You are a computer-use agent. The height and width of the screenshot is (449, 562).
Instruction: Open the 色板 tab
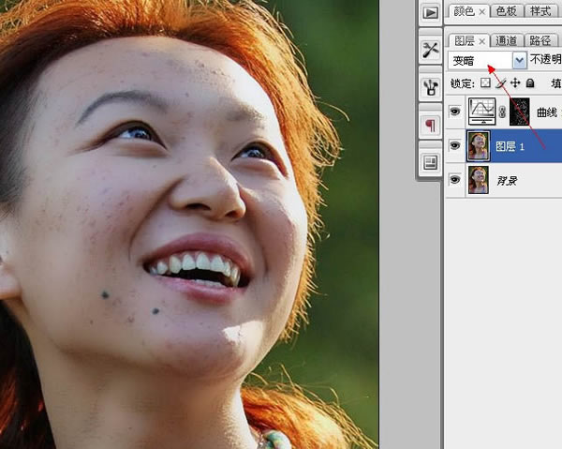coord(506,11)
